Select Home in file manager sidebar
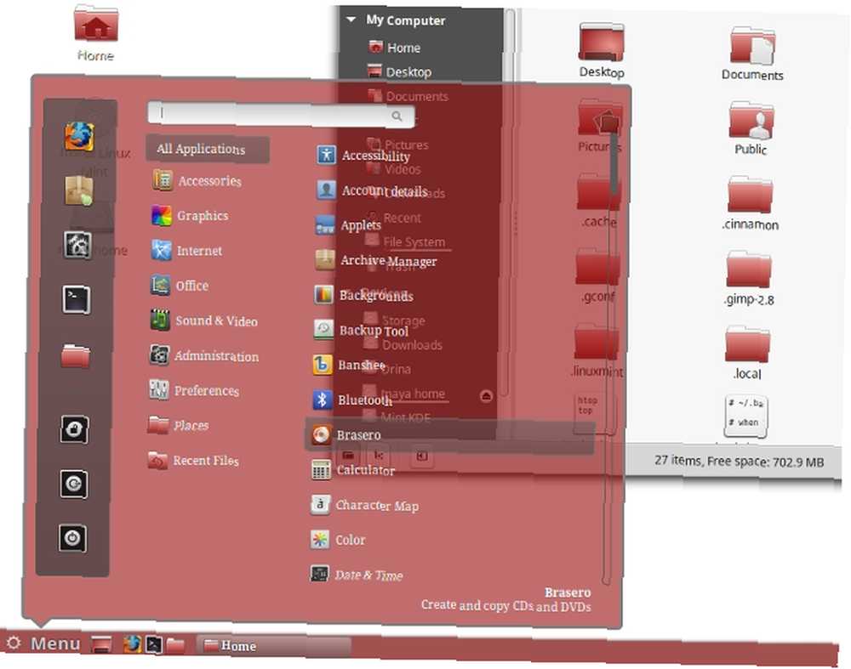This screenshot has height=669, width=851. pos(394,48)
